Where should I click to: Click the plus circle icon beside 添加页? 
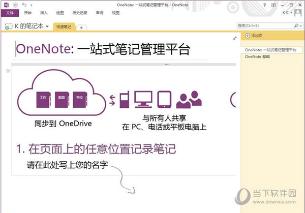tap(247, 36)
